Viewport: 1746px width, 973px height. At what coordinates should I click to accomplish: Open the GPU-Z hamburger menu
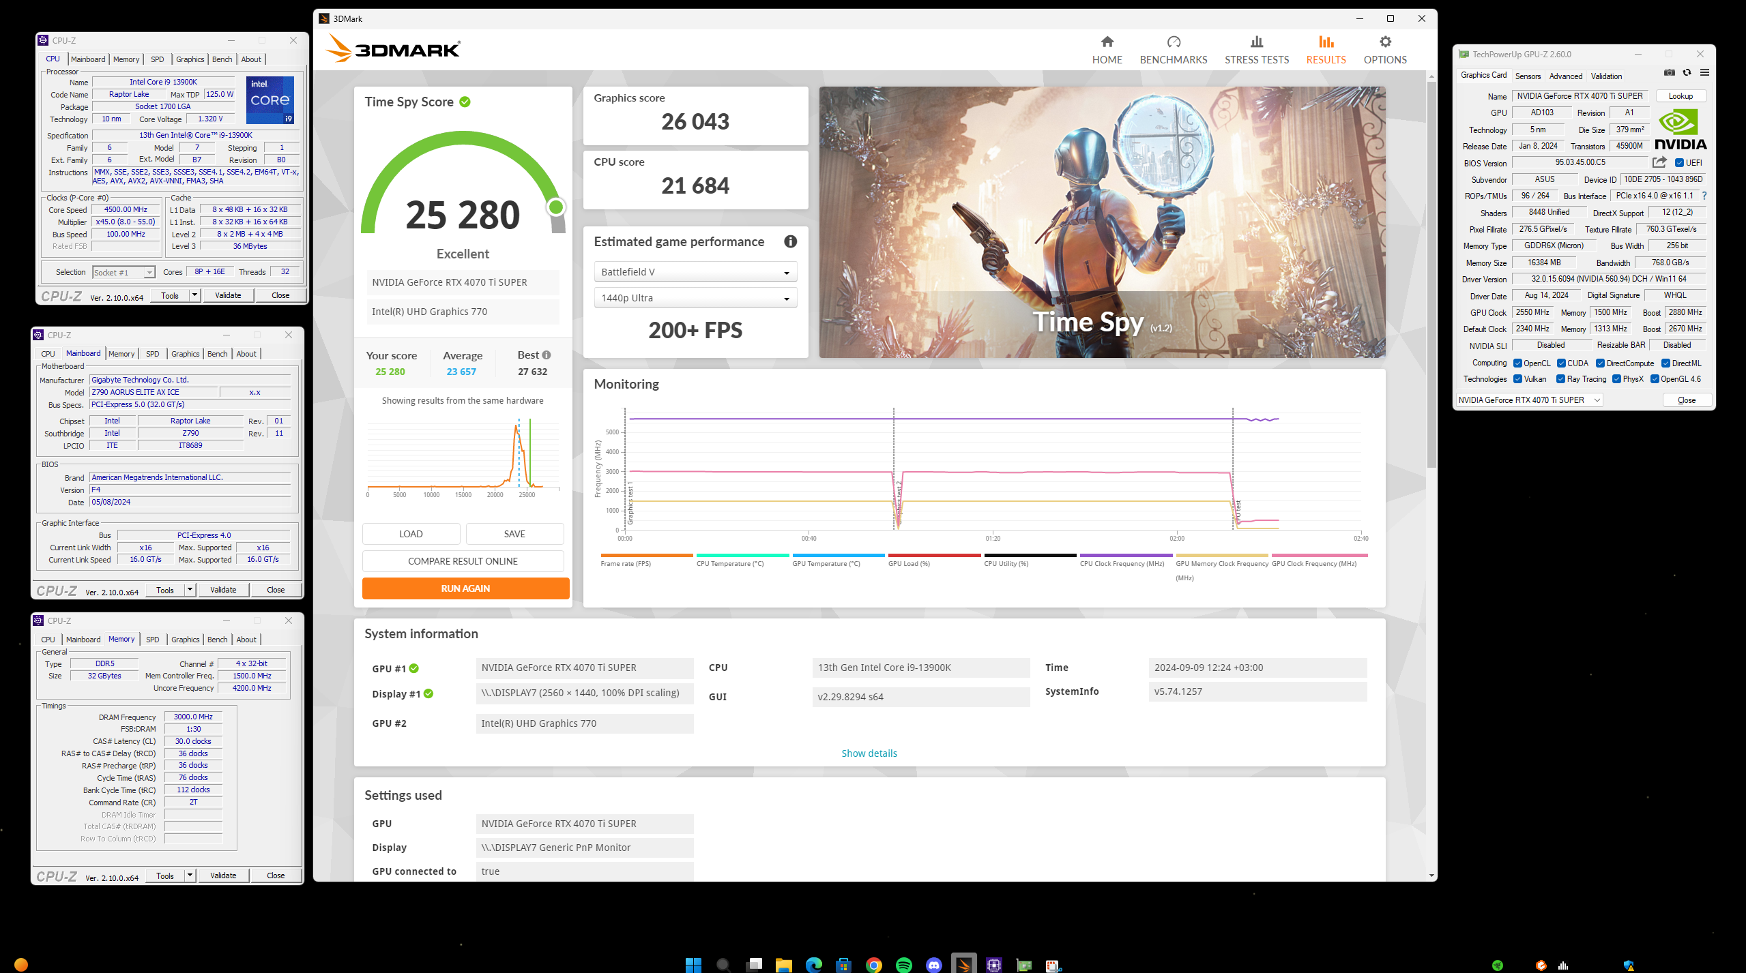(x=1704, y=73)
